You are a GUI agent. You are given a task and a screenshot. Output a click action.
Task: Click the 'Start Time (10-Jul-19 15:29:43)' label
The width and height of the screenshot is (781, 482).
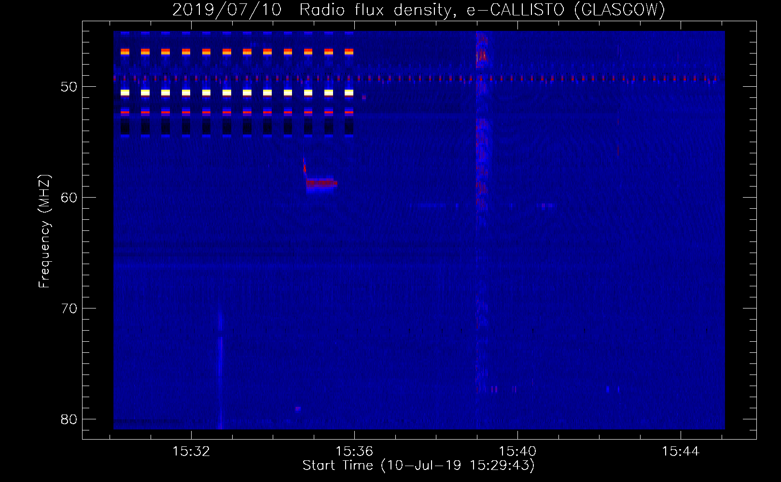coord(418,466)
